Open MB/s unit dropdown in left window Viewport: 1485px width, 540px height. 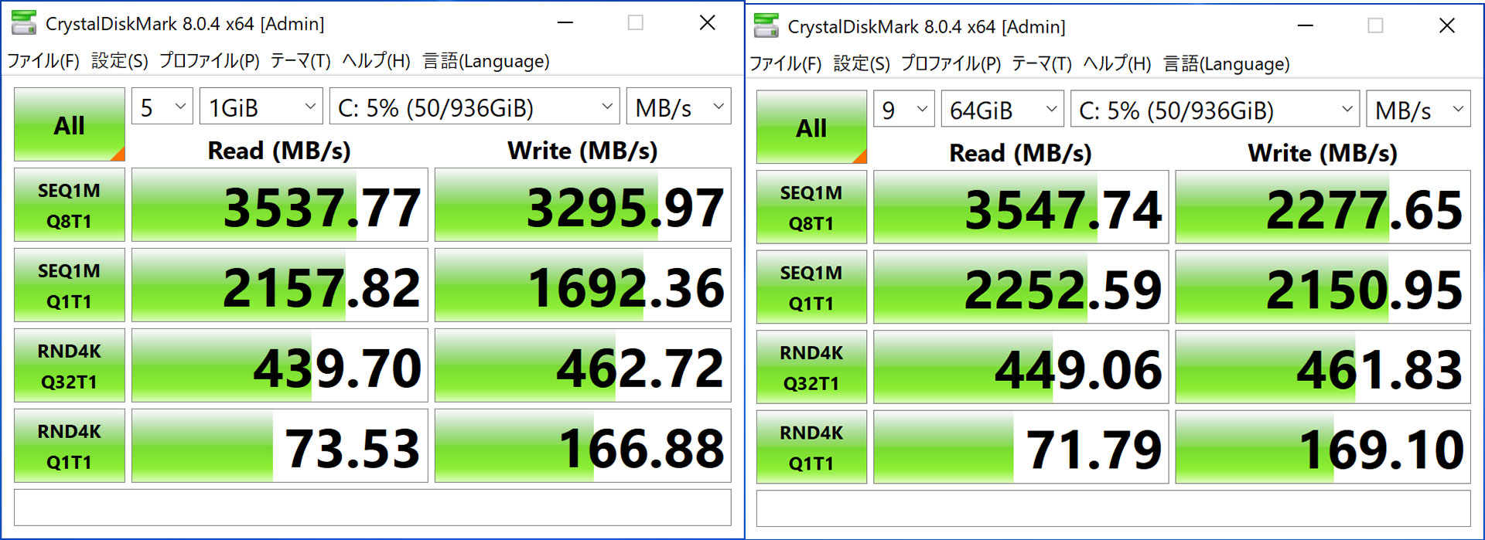[x=679, y=107]
